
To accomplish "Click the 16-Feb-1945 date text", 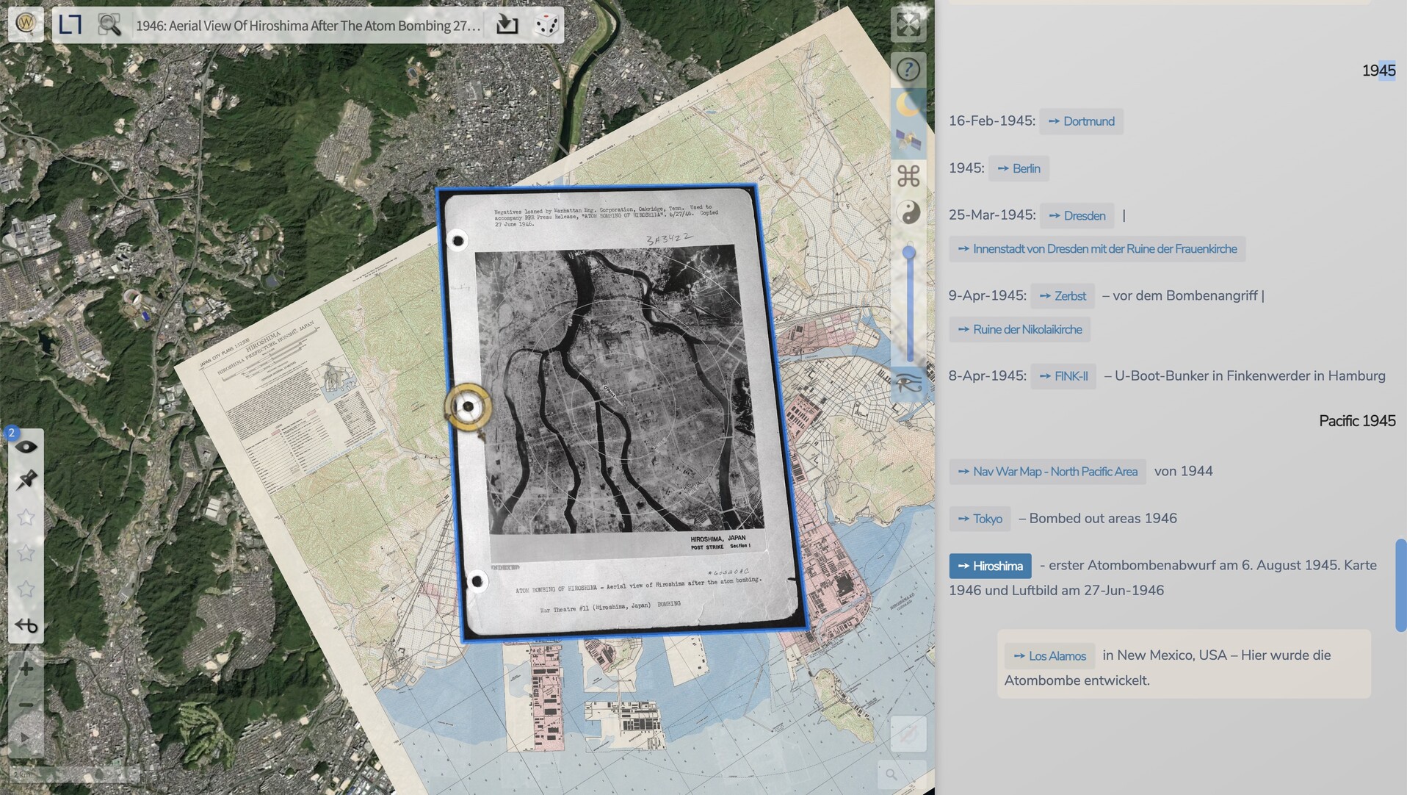I will (x=992, y=120).
